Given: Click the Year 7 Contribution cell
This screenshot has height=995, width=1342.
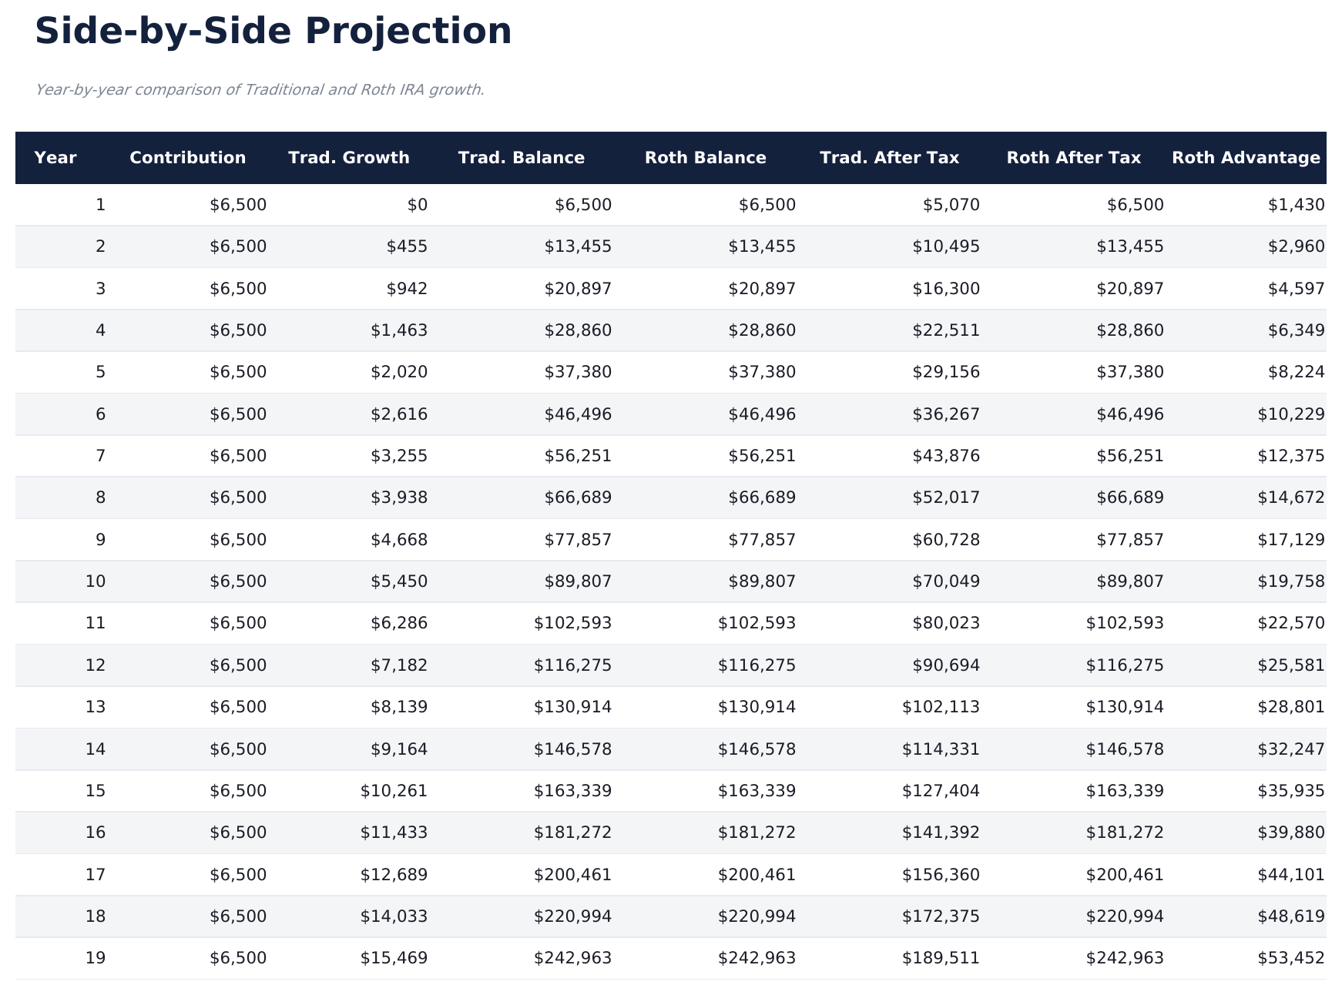Looking at the screenshot, I should (238, 456).
